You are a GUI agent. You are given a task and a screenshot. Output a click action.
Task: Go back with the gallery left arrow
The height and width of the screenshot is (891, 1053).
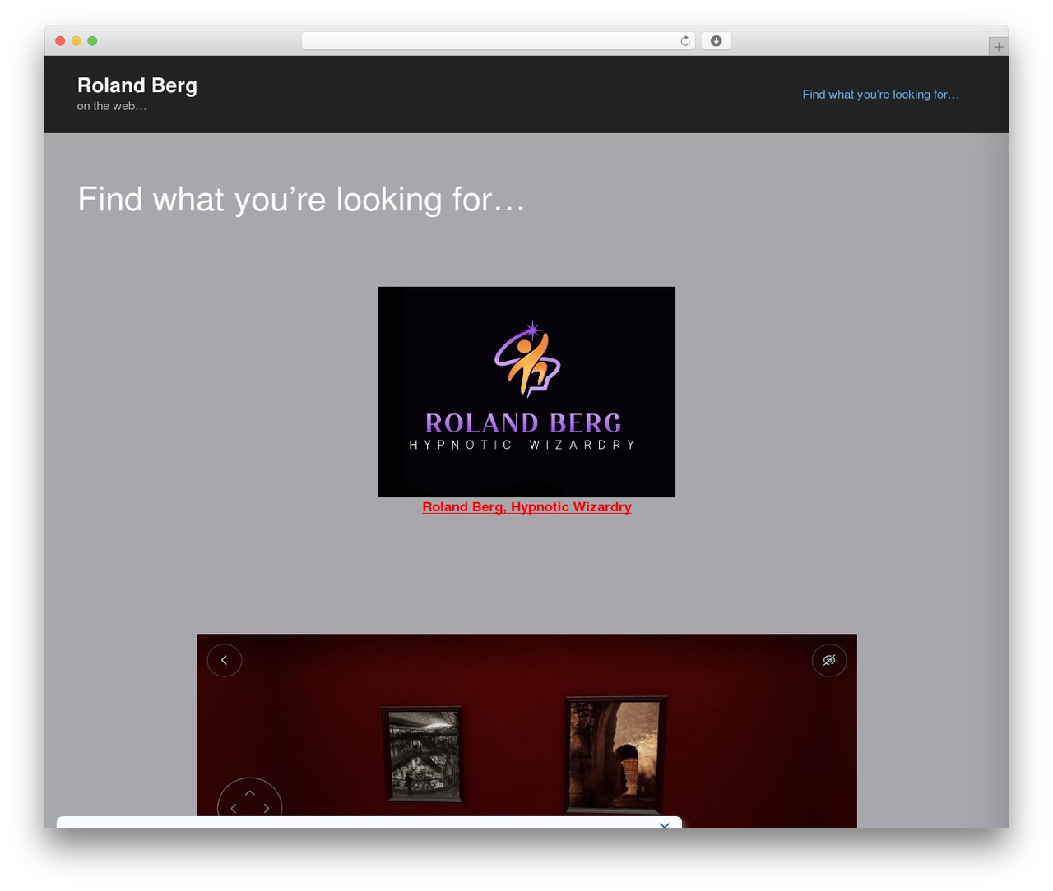(x=224, y=660)
